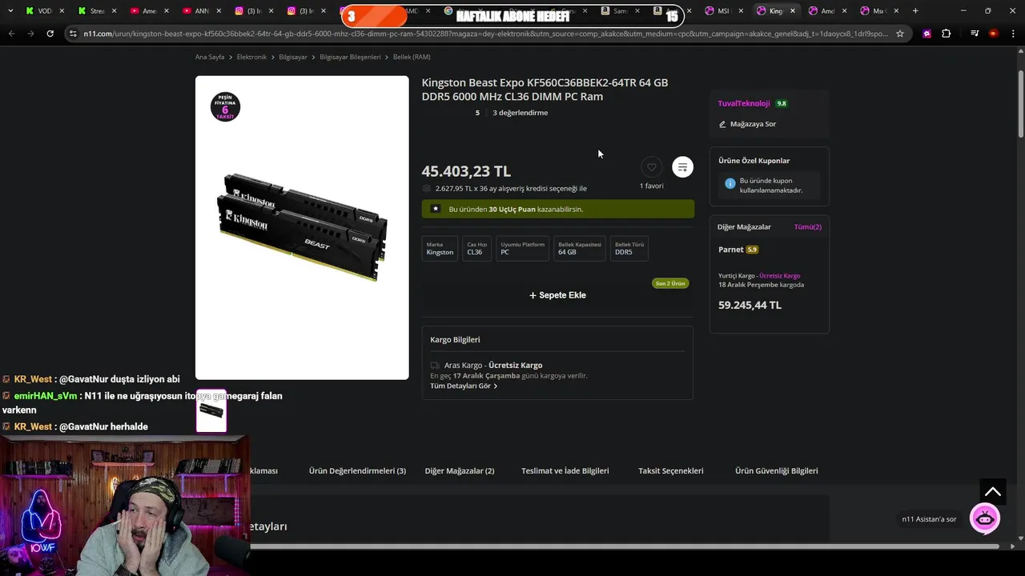Click the TuvalTeknoloji 9.8 rating badge
The image size is (1025, 576).
pyautogui.click(x=782, y=103)
